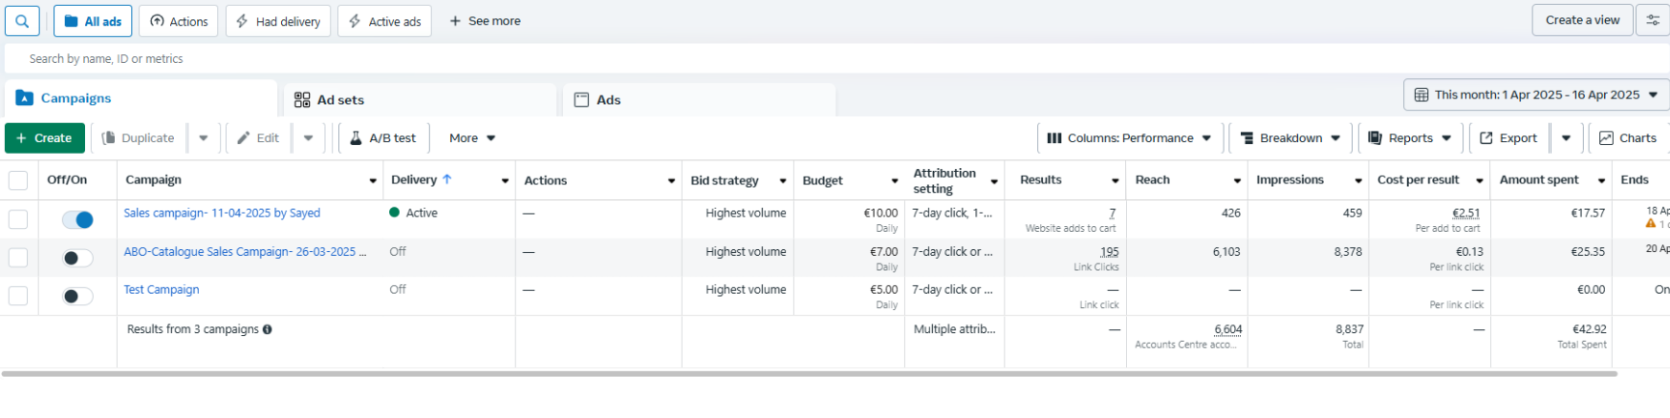Viewport: 1670px width, 418px height.
Task: Click the horizontal scrollbar under the table
Action: [x=809, y=374]
